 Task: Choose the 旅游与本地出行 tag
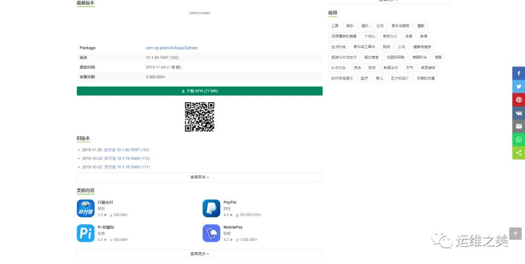point(344,57)
